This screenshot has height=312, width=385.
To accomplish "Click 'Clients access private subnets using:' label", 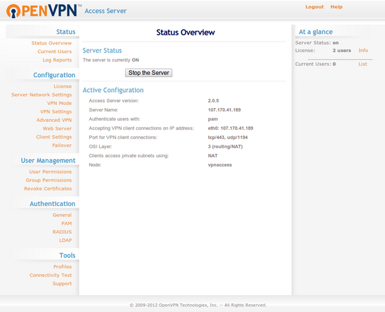I will pyautogui.click(x=129, y=156).
